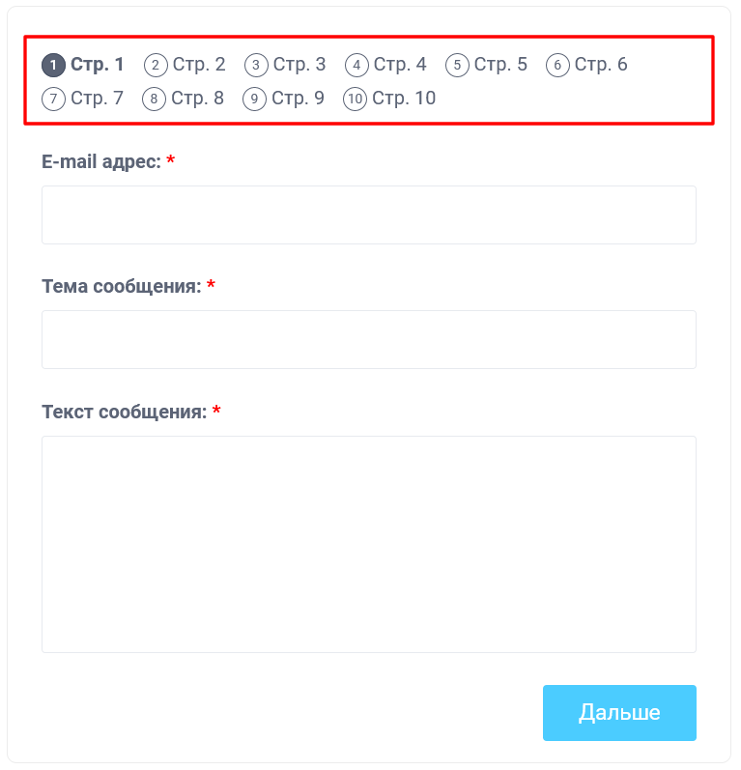Open the "Стр. 4" page label
Viewport: 741px width, 770px height.
click(x=400, y=65)
